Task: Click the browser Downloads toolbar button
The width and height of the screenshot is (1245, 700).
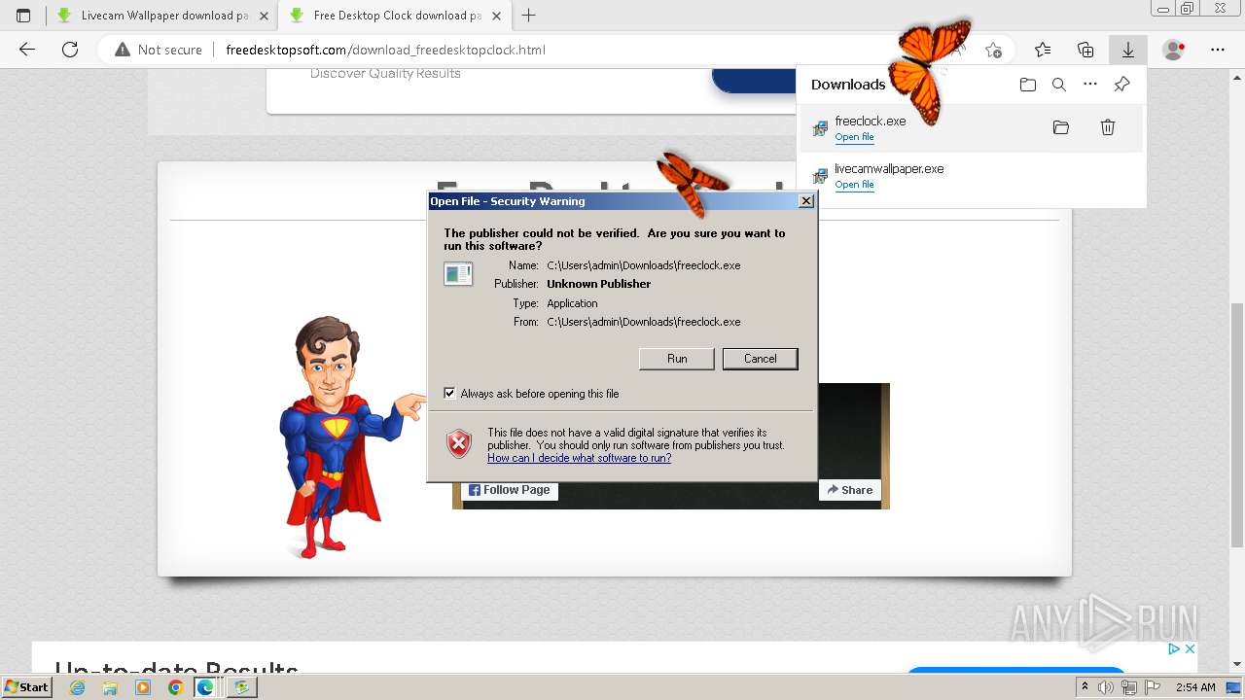Action: point(1128,50)
